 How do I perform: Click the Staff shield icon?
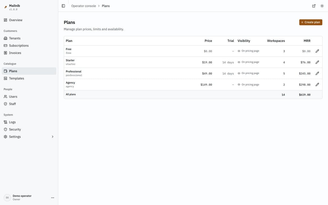point(5,104)
